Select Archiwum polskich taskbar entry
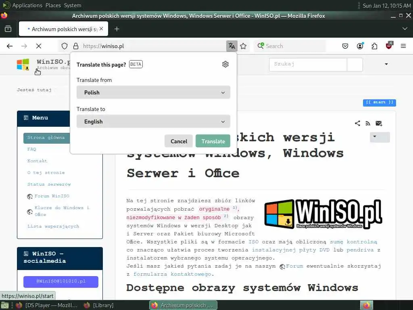The image size is (413, 310). coord(184,305)
